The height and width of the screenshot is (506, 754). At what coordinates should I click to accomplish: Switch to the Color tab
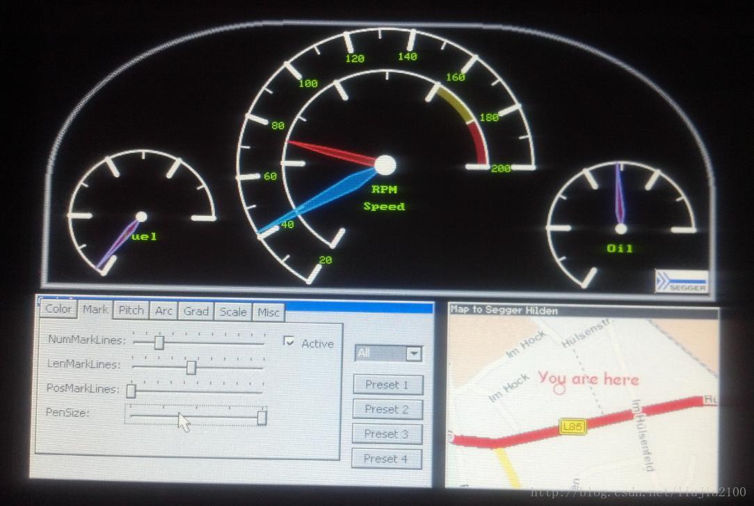click(58, 309)
